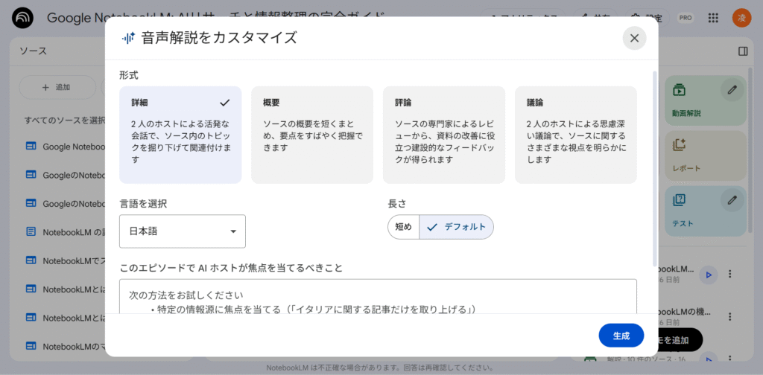
Task: Open the 日本語 language dropdown
Action: [x=183, y=231]
